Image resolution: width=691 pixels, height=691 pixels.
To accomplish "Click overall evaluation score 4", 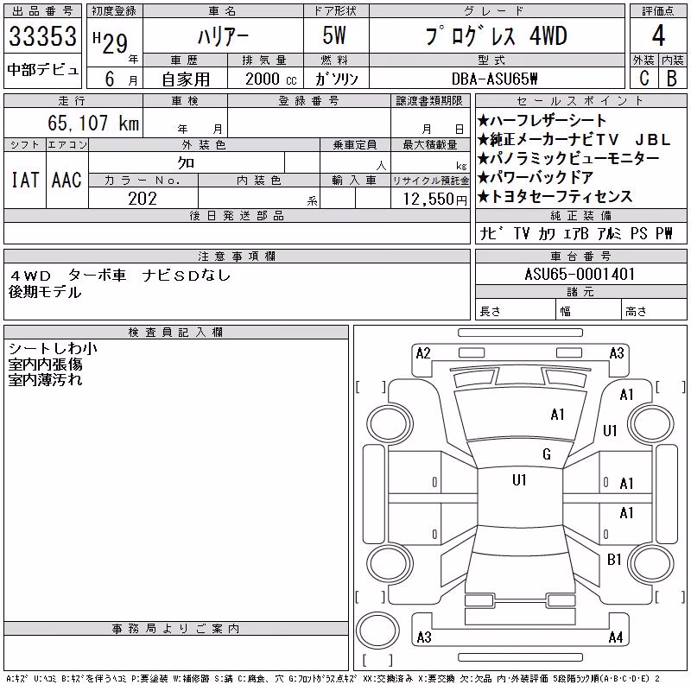I will (x=658, y=35).
